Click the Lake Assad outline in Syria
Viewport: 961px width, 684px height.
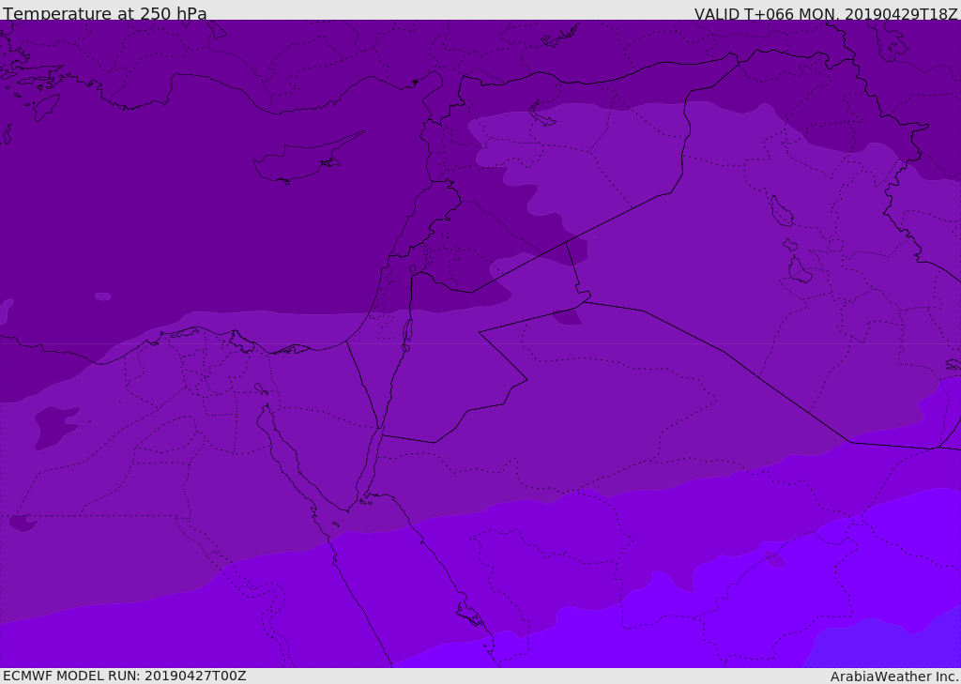542,117
